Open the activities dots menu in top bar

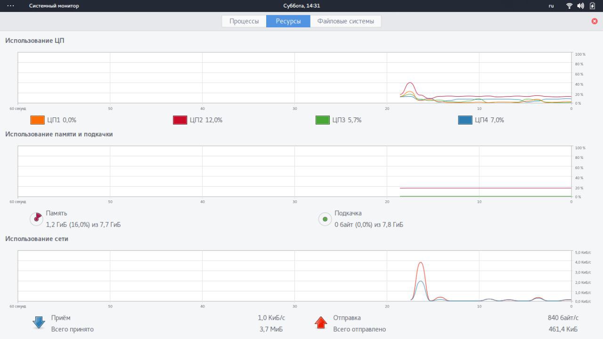point(11,6)
